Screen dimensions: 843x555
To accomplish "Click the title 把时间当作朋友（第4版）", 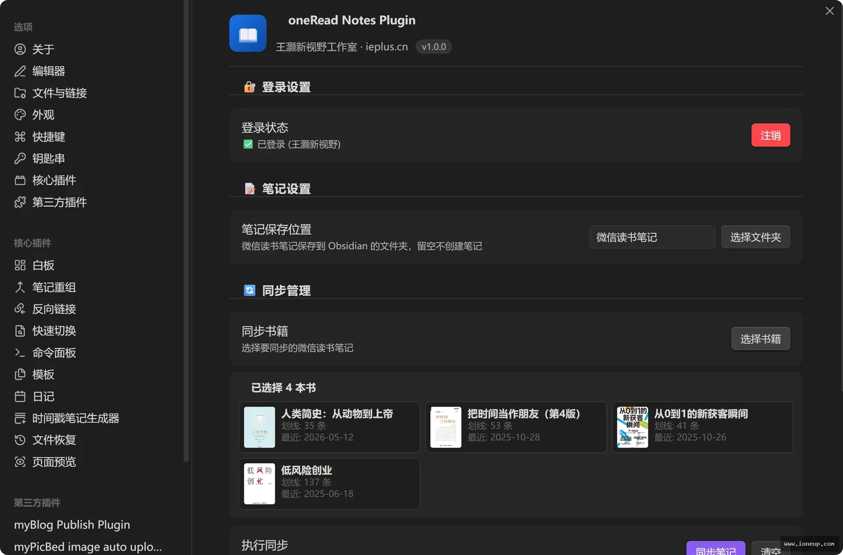I will point(524,414).
